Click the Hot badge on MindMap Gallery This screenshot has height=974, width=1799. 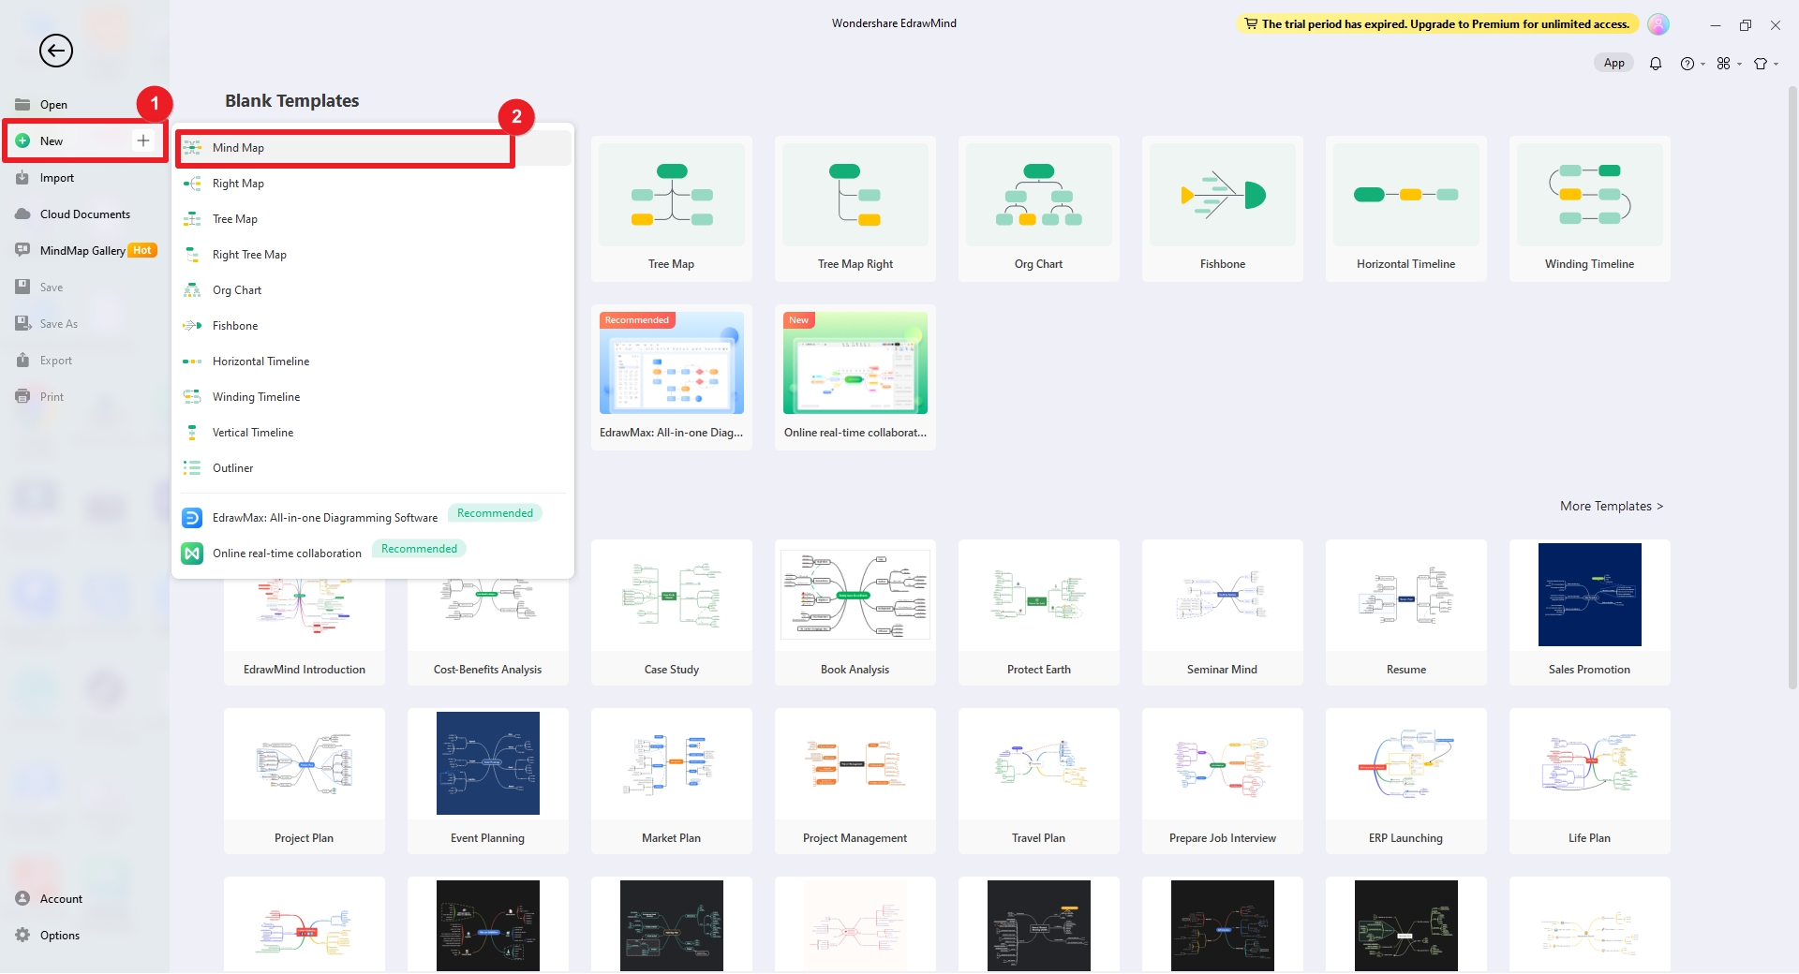pyautogui.click(x=142, y=250)
